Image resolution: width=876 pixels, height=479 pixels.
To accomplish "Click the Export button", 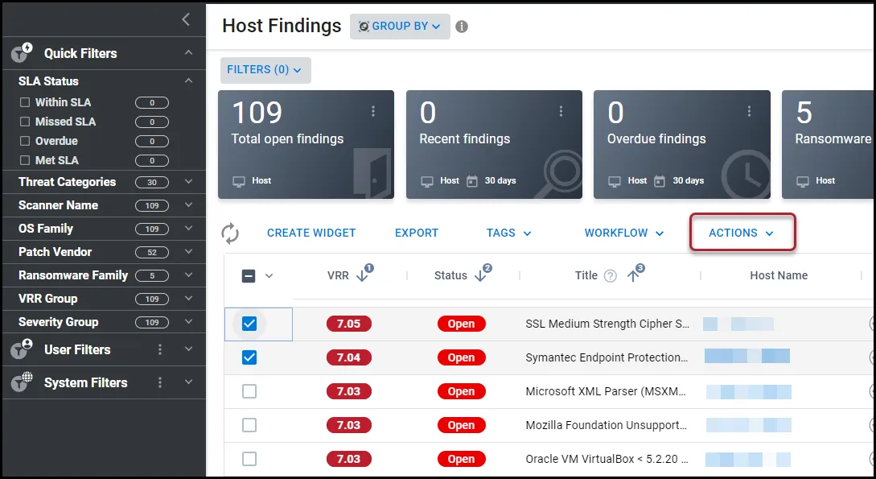I will (417, 233).
